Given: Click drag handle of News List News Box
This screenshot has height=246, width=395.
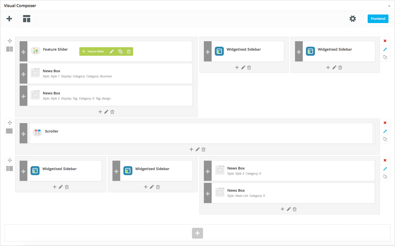Looking at the screenshot, I should click(x=208, y=193).
